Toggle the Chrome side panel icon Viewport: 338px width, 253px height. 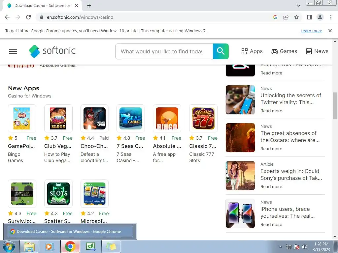(x=310, y=17)
